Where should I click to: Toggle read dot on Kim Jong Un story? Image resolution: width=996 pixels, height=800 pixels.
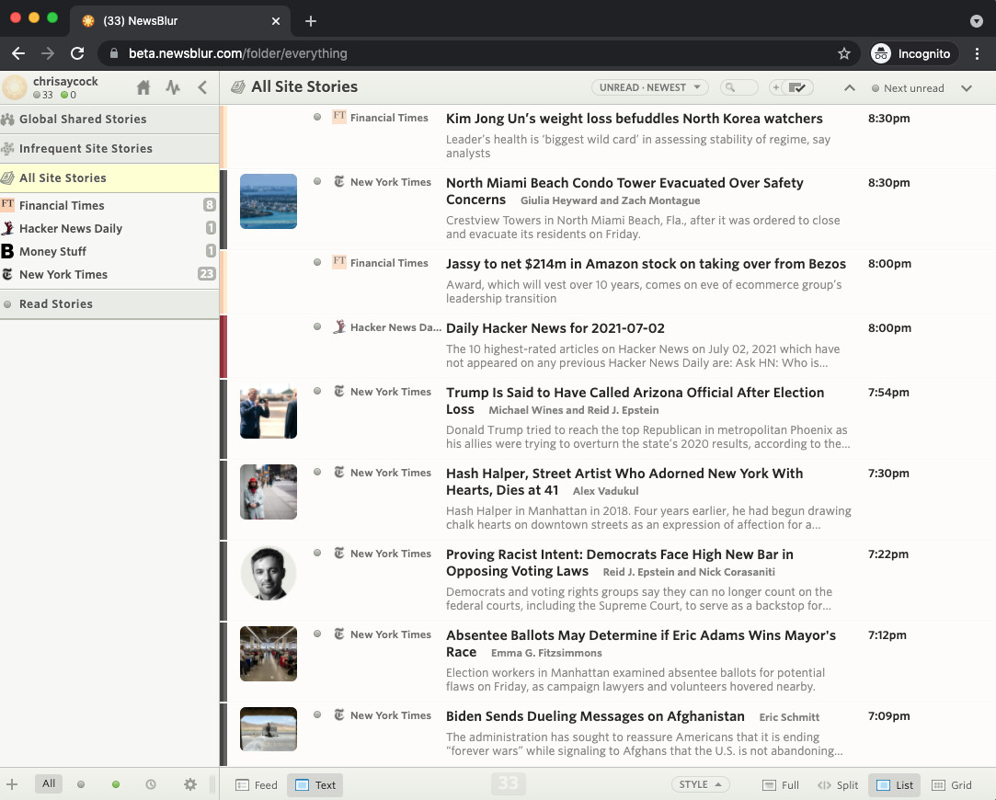point(317,117)
